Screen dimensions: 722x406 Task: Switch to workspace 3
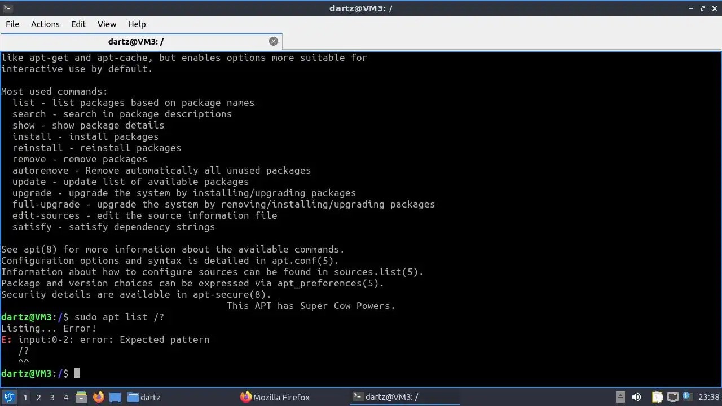52,398
